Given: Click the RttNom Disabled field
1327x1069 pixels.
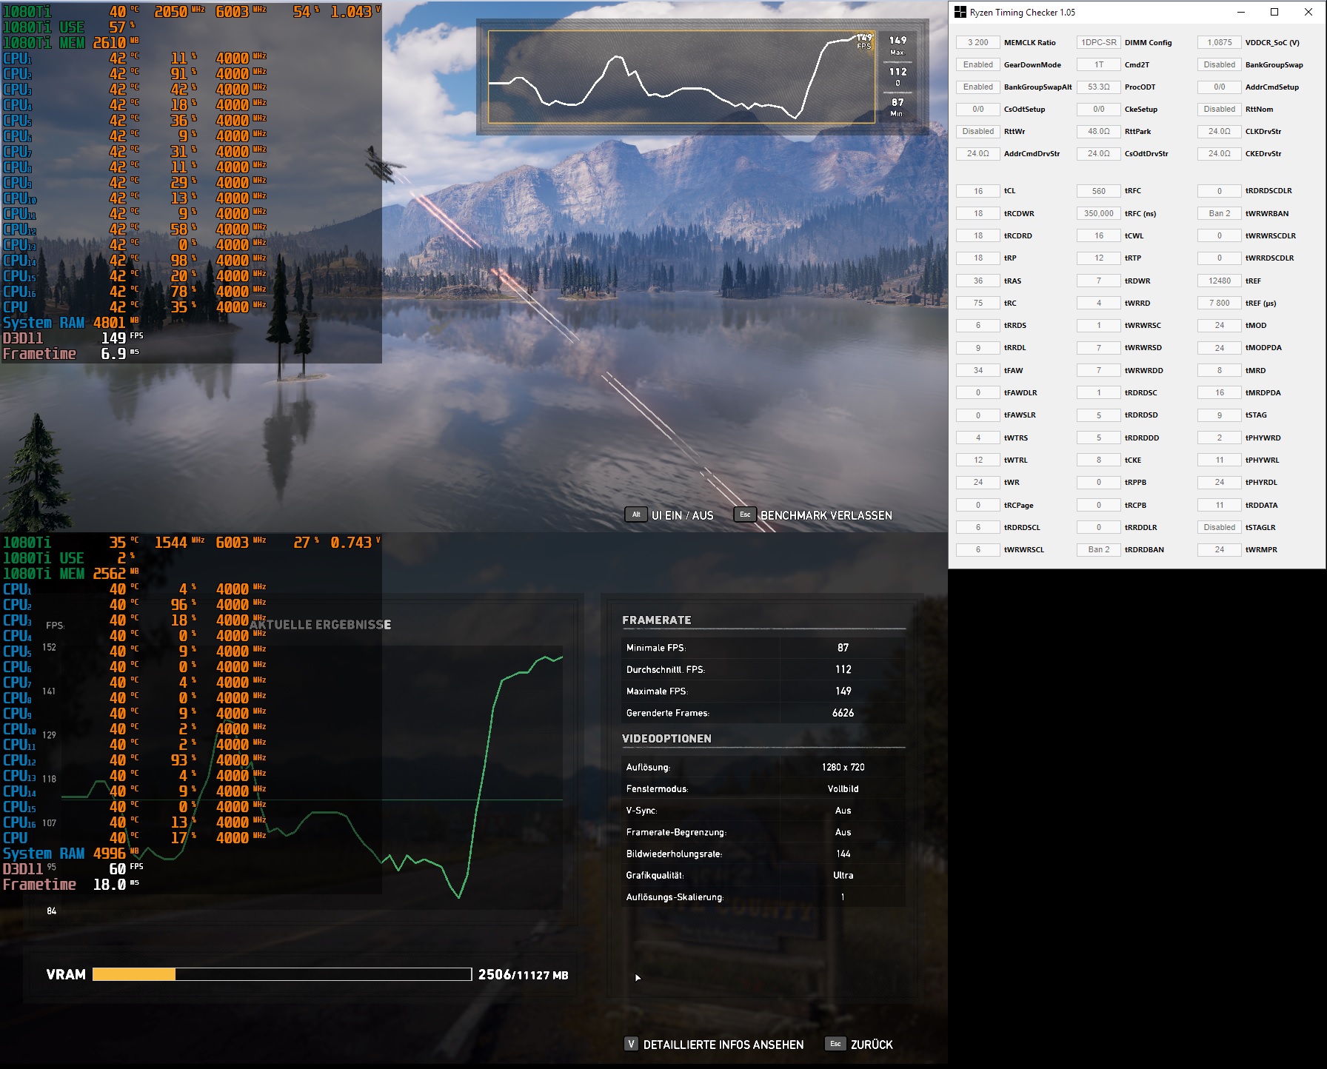Looking at the screenshot, I should click(x=1220, y=109).
